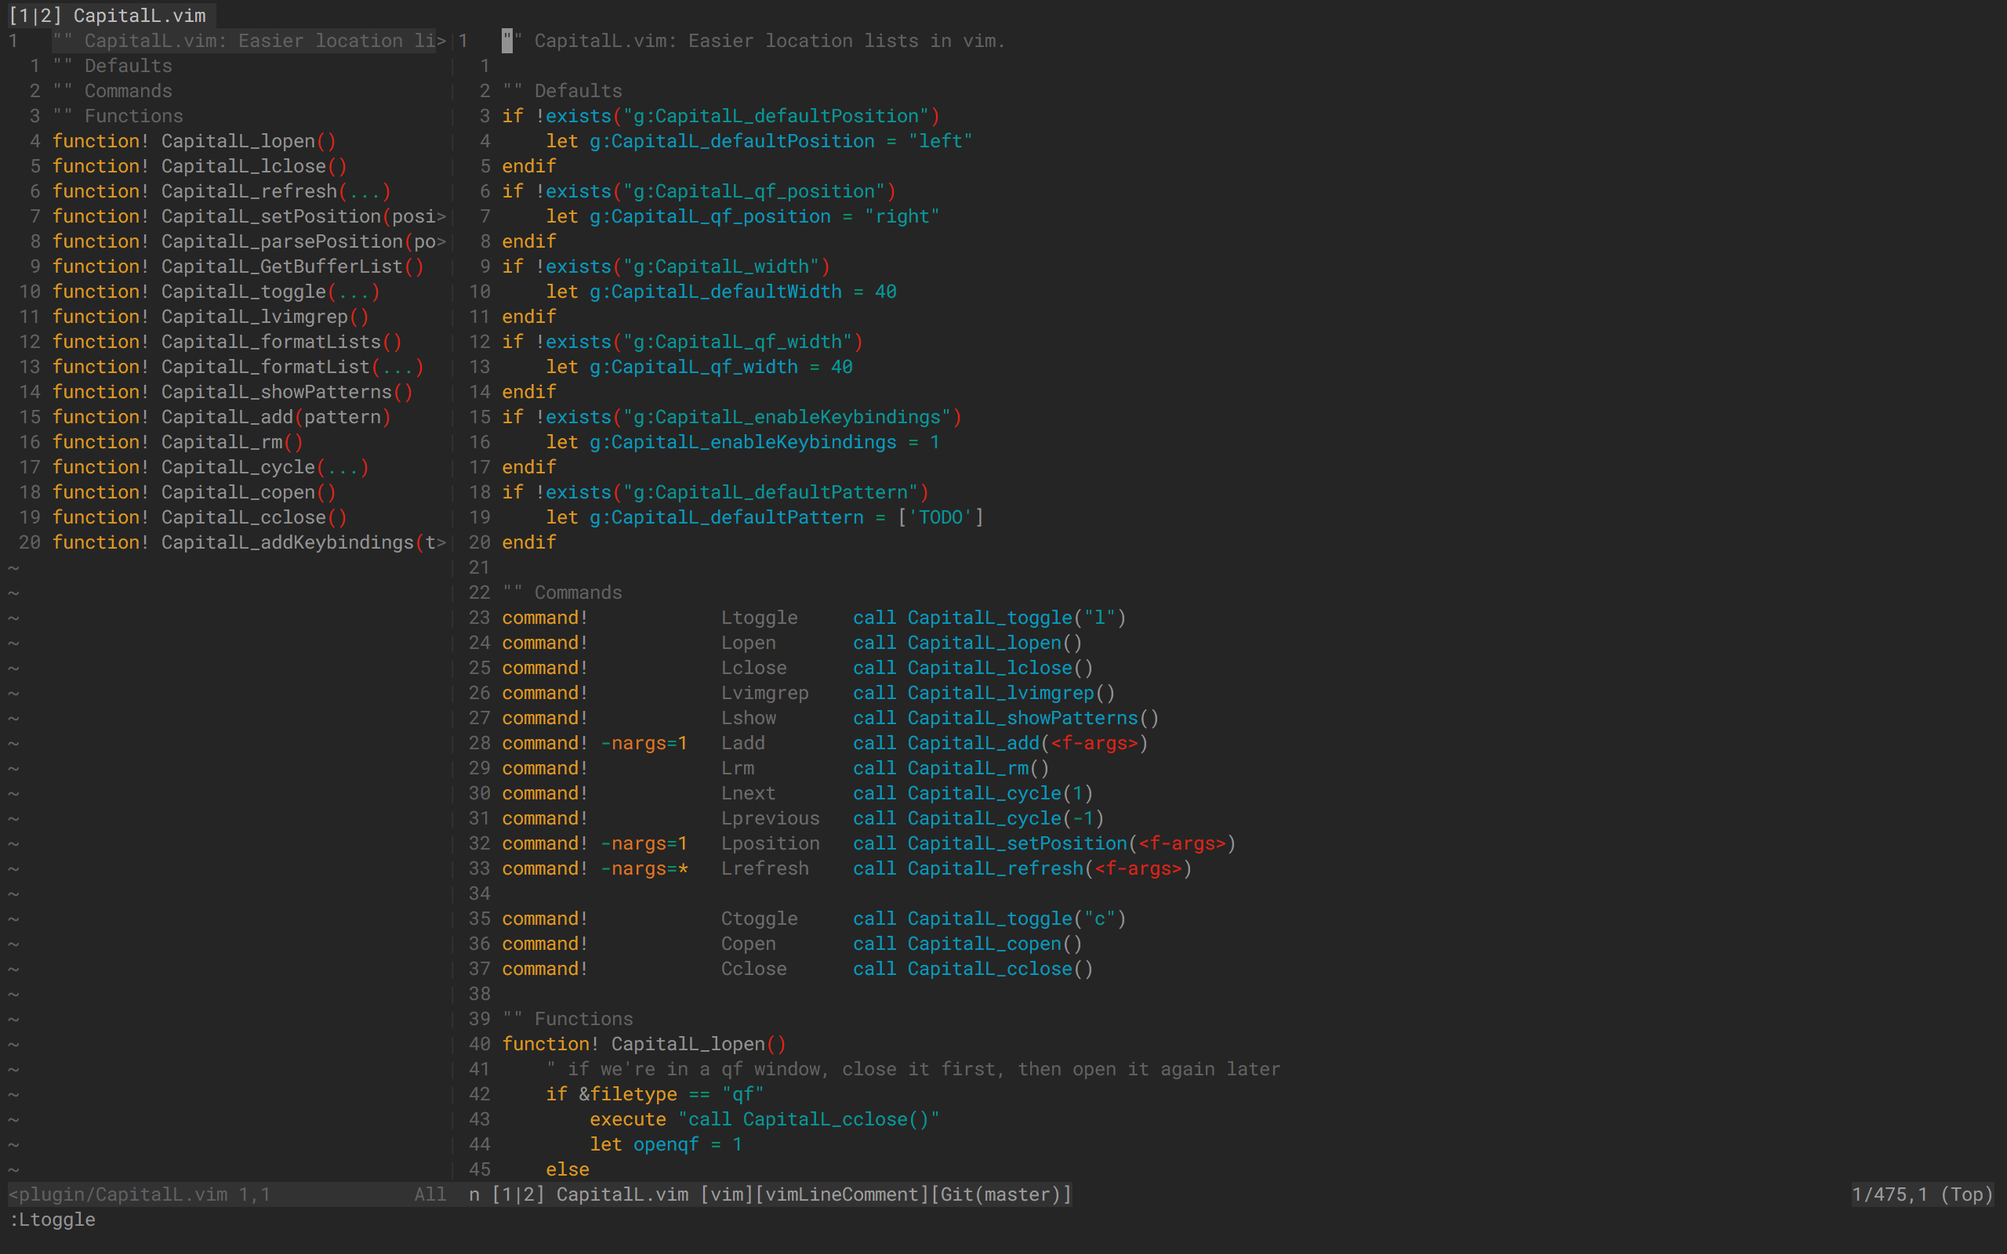The width and height of the screenshot is (2007, 1254).
Task: Click the 'Lshow' command name
Action: (x=748, y=717)
